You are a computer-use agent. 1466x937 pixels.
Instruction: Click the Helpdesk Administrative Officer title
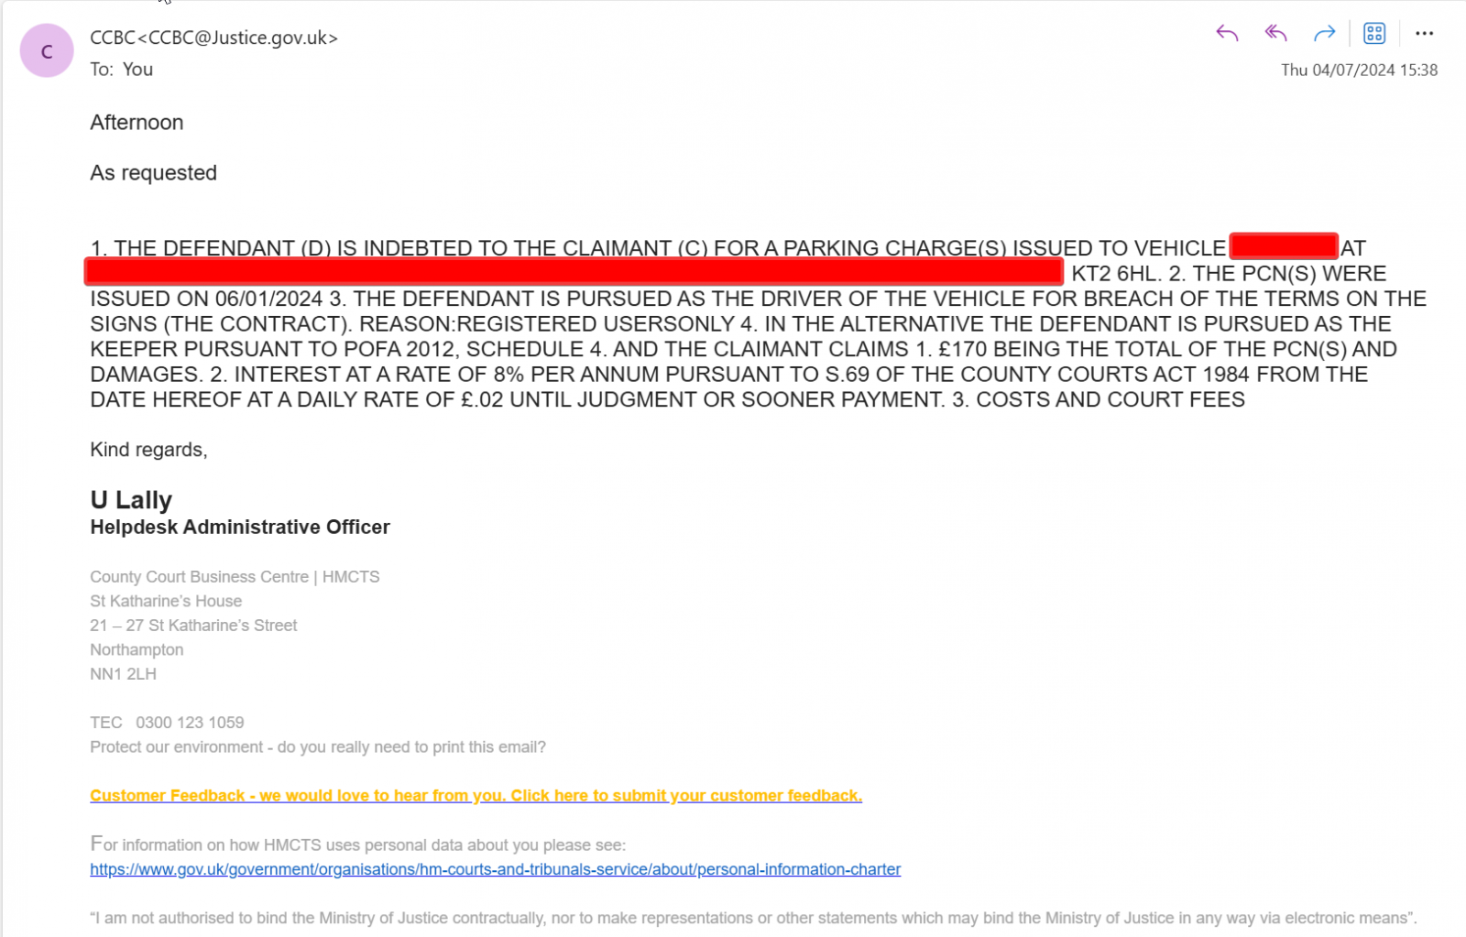click(x=240, y=528)
